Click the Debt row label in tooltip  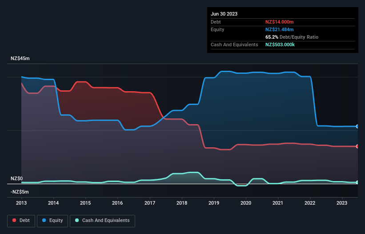(216, 22)
